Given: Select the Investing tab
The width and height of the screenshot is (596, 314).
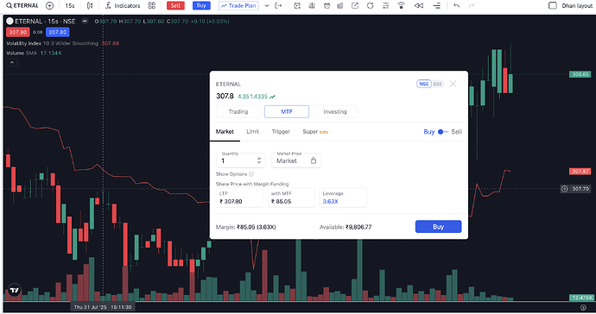Looking at the screenshot, I should [335, 111].
